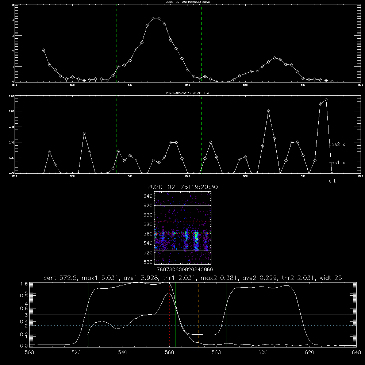Viewport: 365px width, 365px height.
Task: Click the 620 tick label on bottom plot x-axis
Action: point(310,353)
